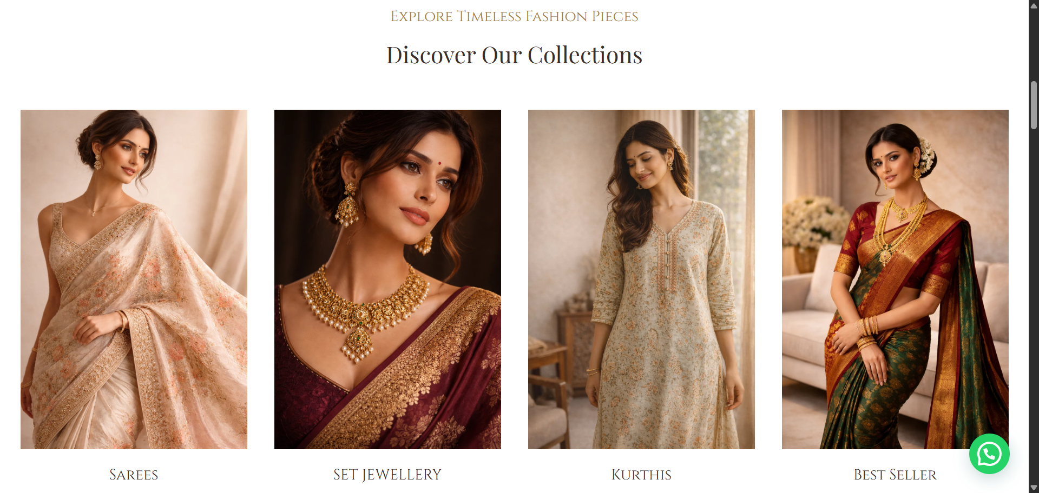
Task: Click the Kurthis label
Action: click(641, 475)
